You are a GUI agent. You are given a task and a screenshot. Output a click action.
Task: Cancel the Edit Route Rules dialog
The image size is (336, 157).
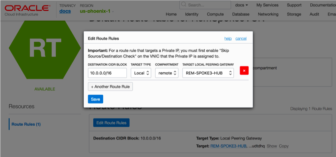pyautogui.click(x=241, y=39)
